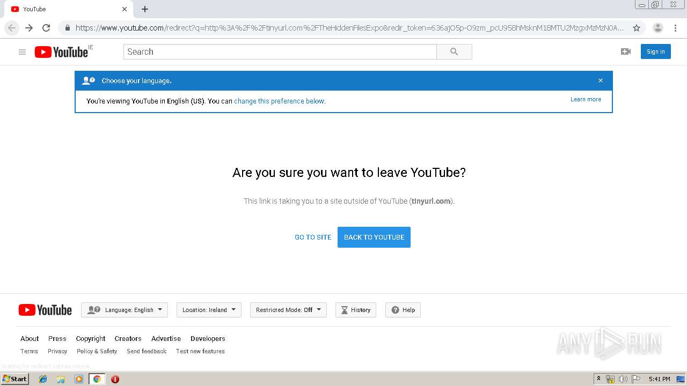Open the Developers footer link

tap(208, 339)
